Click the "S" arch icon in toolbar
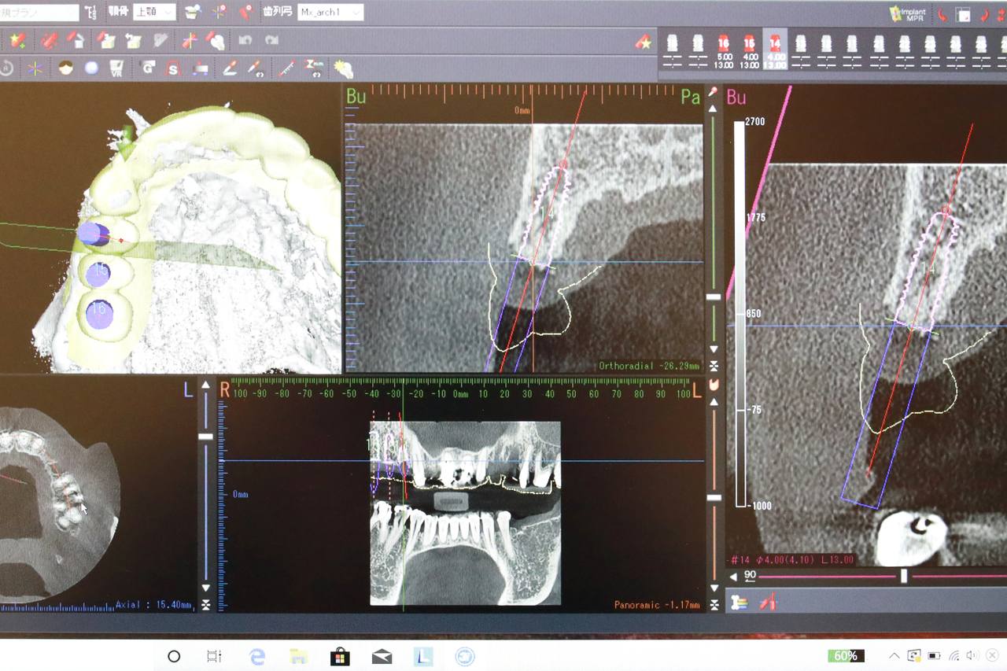 click(x=173, y=68)
